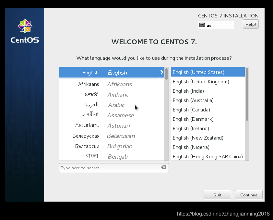Select Bulgarian in language list

tap(112, 146)
